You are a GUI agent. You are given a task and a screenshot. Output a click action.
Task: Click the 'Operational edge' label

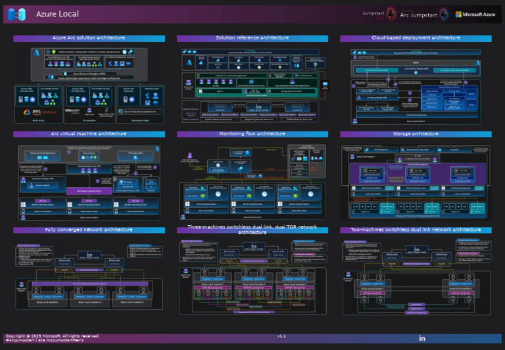tap(140, 121)
